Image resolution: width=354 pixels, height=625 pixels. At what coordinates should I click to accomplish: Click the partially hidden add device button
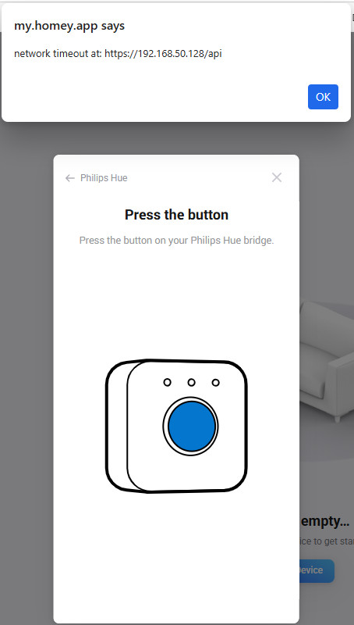pyautogui.click(x=317, y=571)
